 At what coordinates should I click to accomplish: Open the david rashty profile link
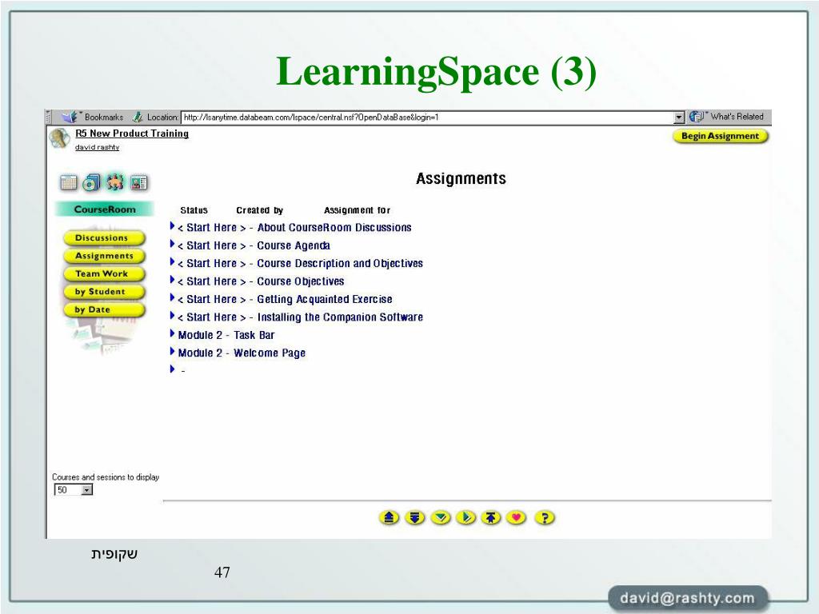[x=97, y=147]
